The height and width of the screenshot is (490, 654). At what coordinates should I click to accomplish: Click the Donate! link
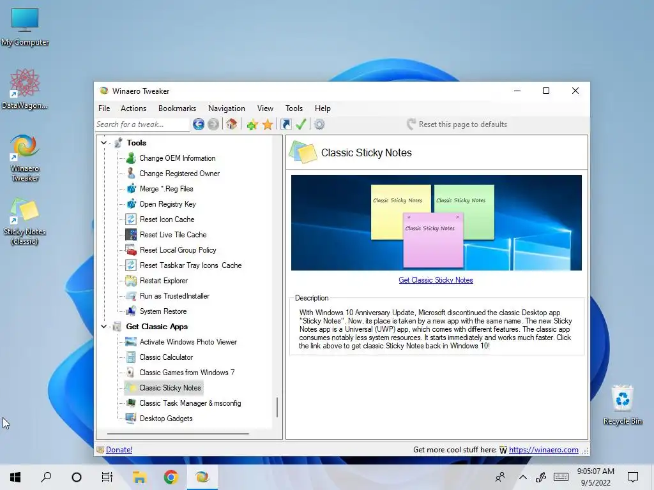(119, 450)
